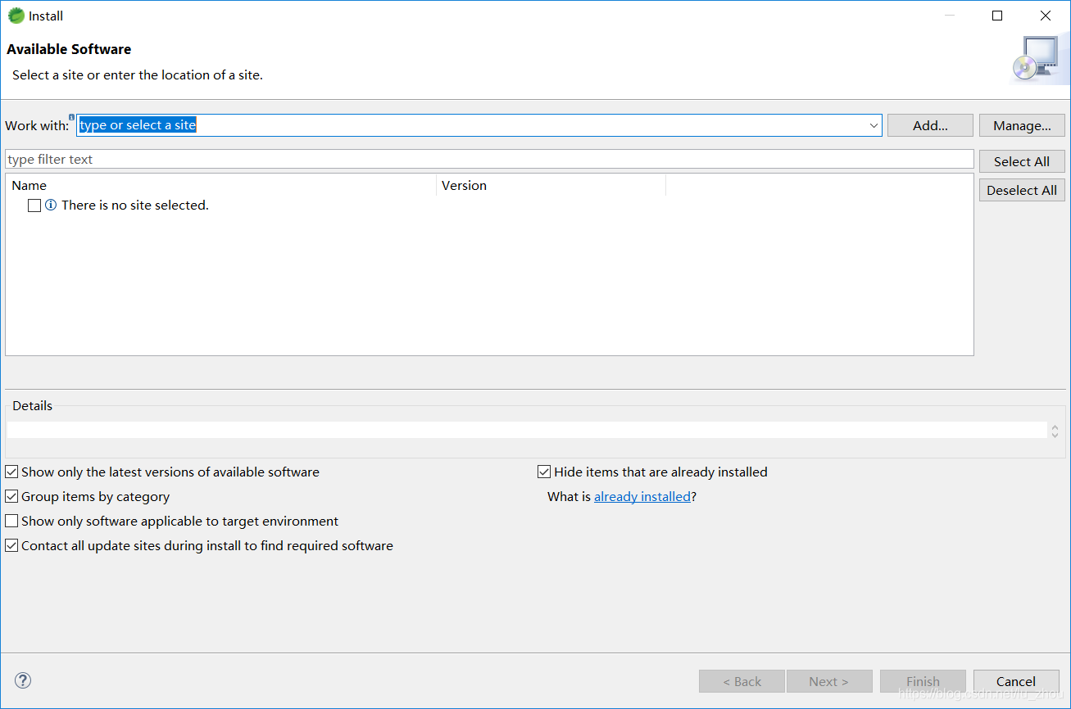
Task: Open the 'already installed' link
Action: click(x=642, y=497)
